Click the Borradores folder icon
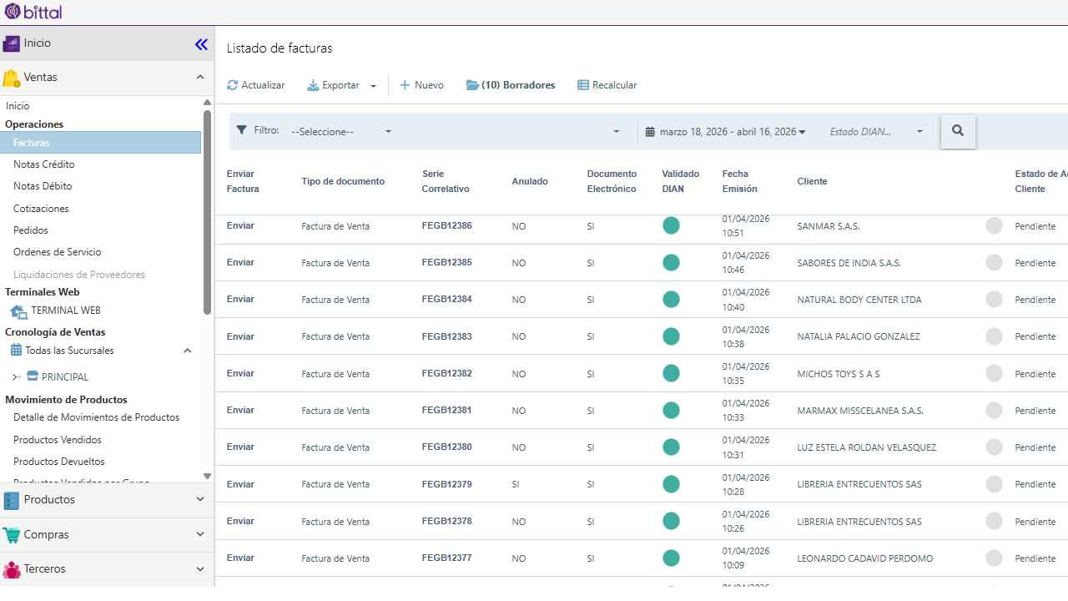 tap(472, 85)
